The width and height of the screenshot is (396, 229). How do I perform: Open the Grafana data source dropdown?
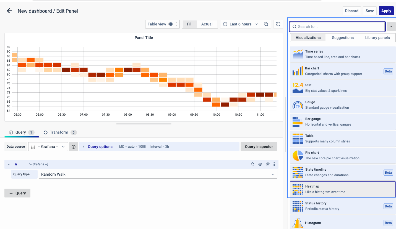(48, 147)
